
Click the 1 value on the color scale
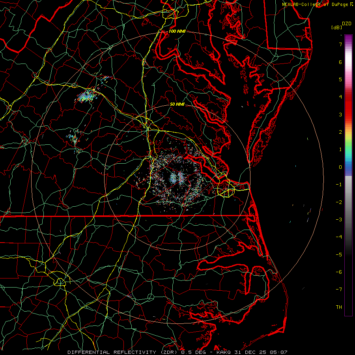pos(340,149)
